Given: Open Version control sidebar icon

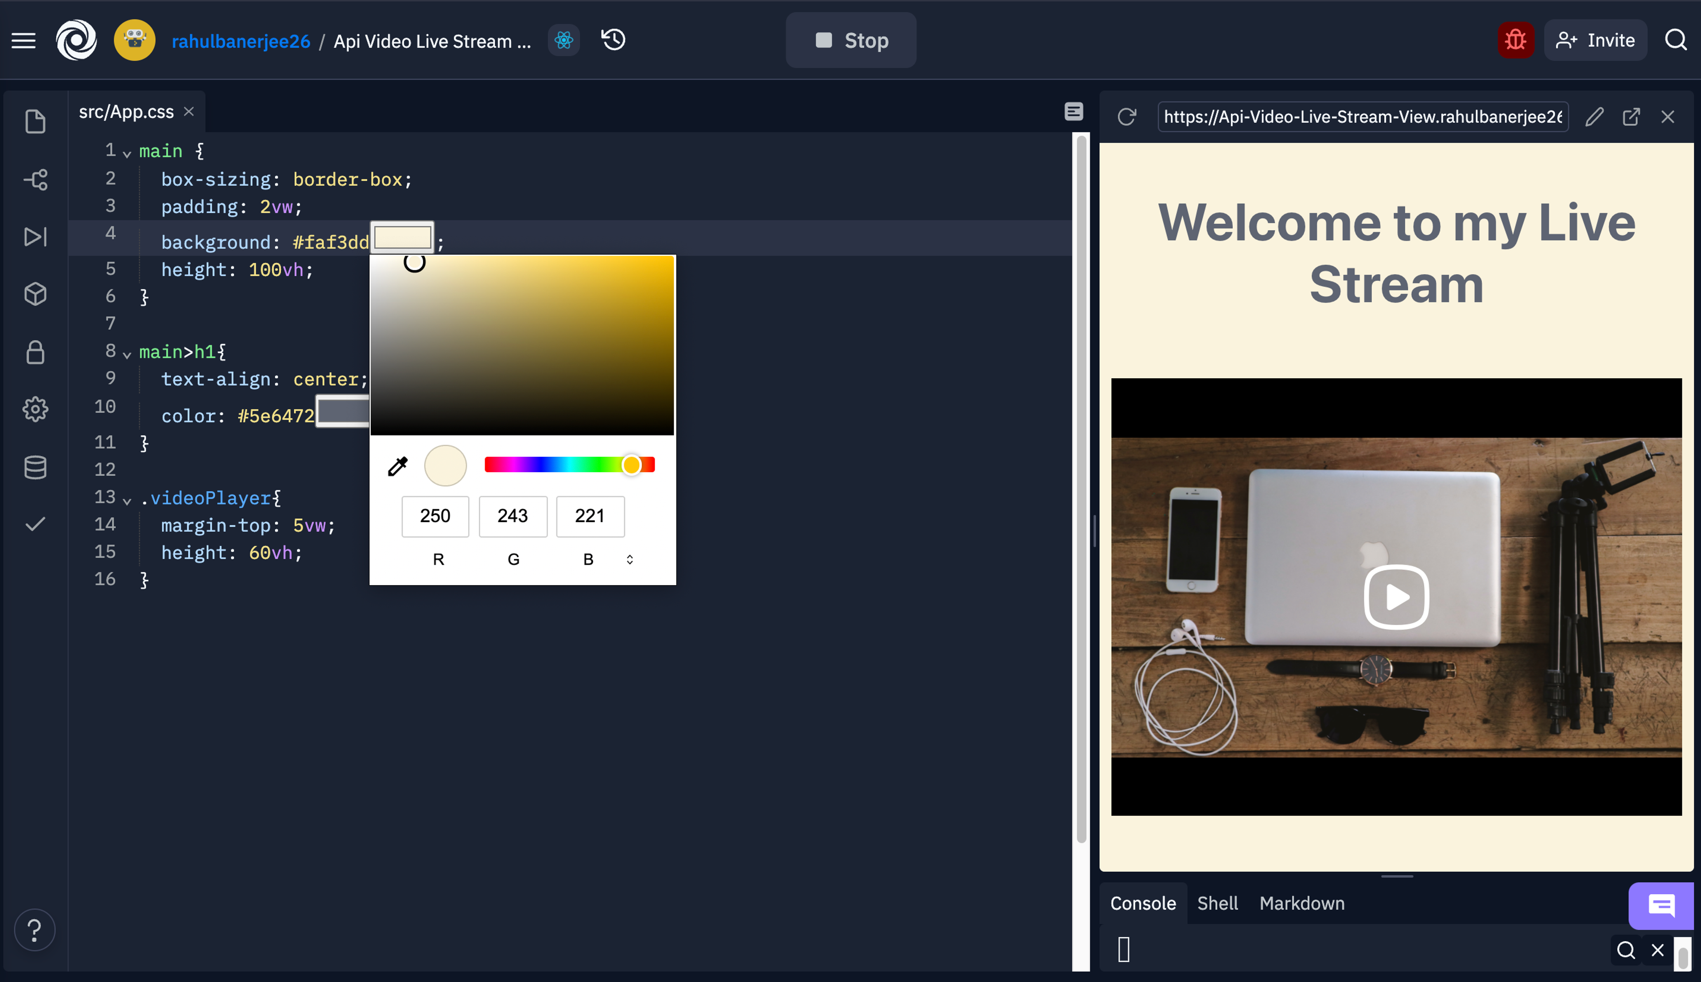Looking at the screenshot, I should (35, 179).
